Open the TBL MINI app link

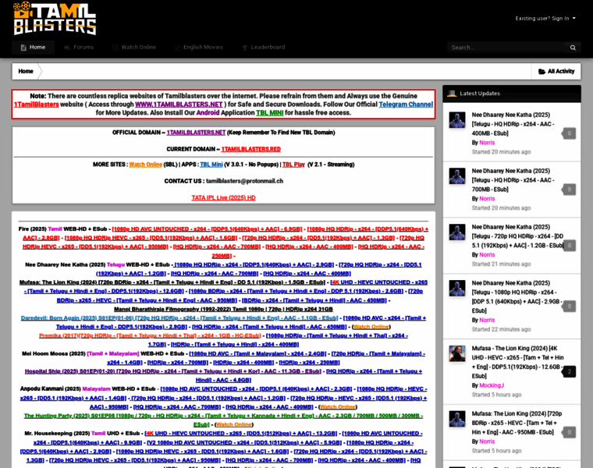(270, 112)
